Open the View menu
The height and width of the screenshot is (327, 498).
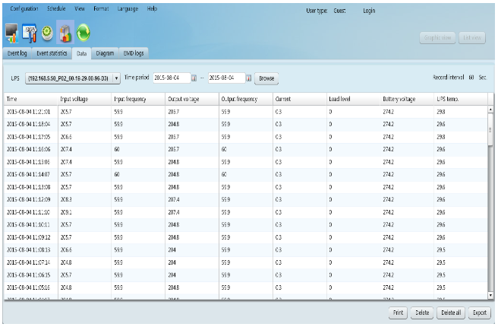coord(80,8)
